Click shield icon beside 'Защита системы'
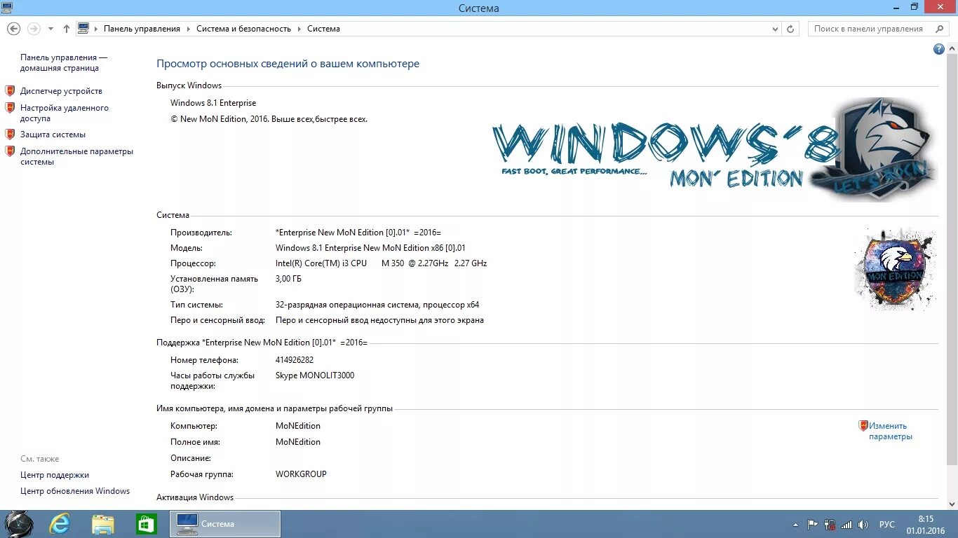Image resolution: width=958 pixels, height=538 pixels. [x=10, y=134]
